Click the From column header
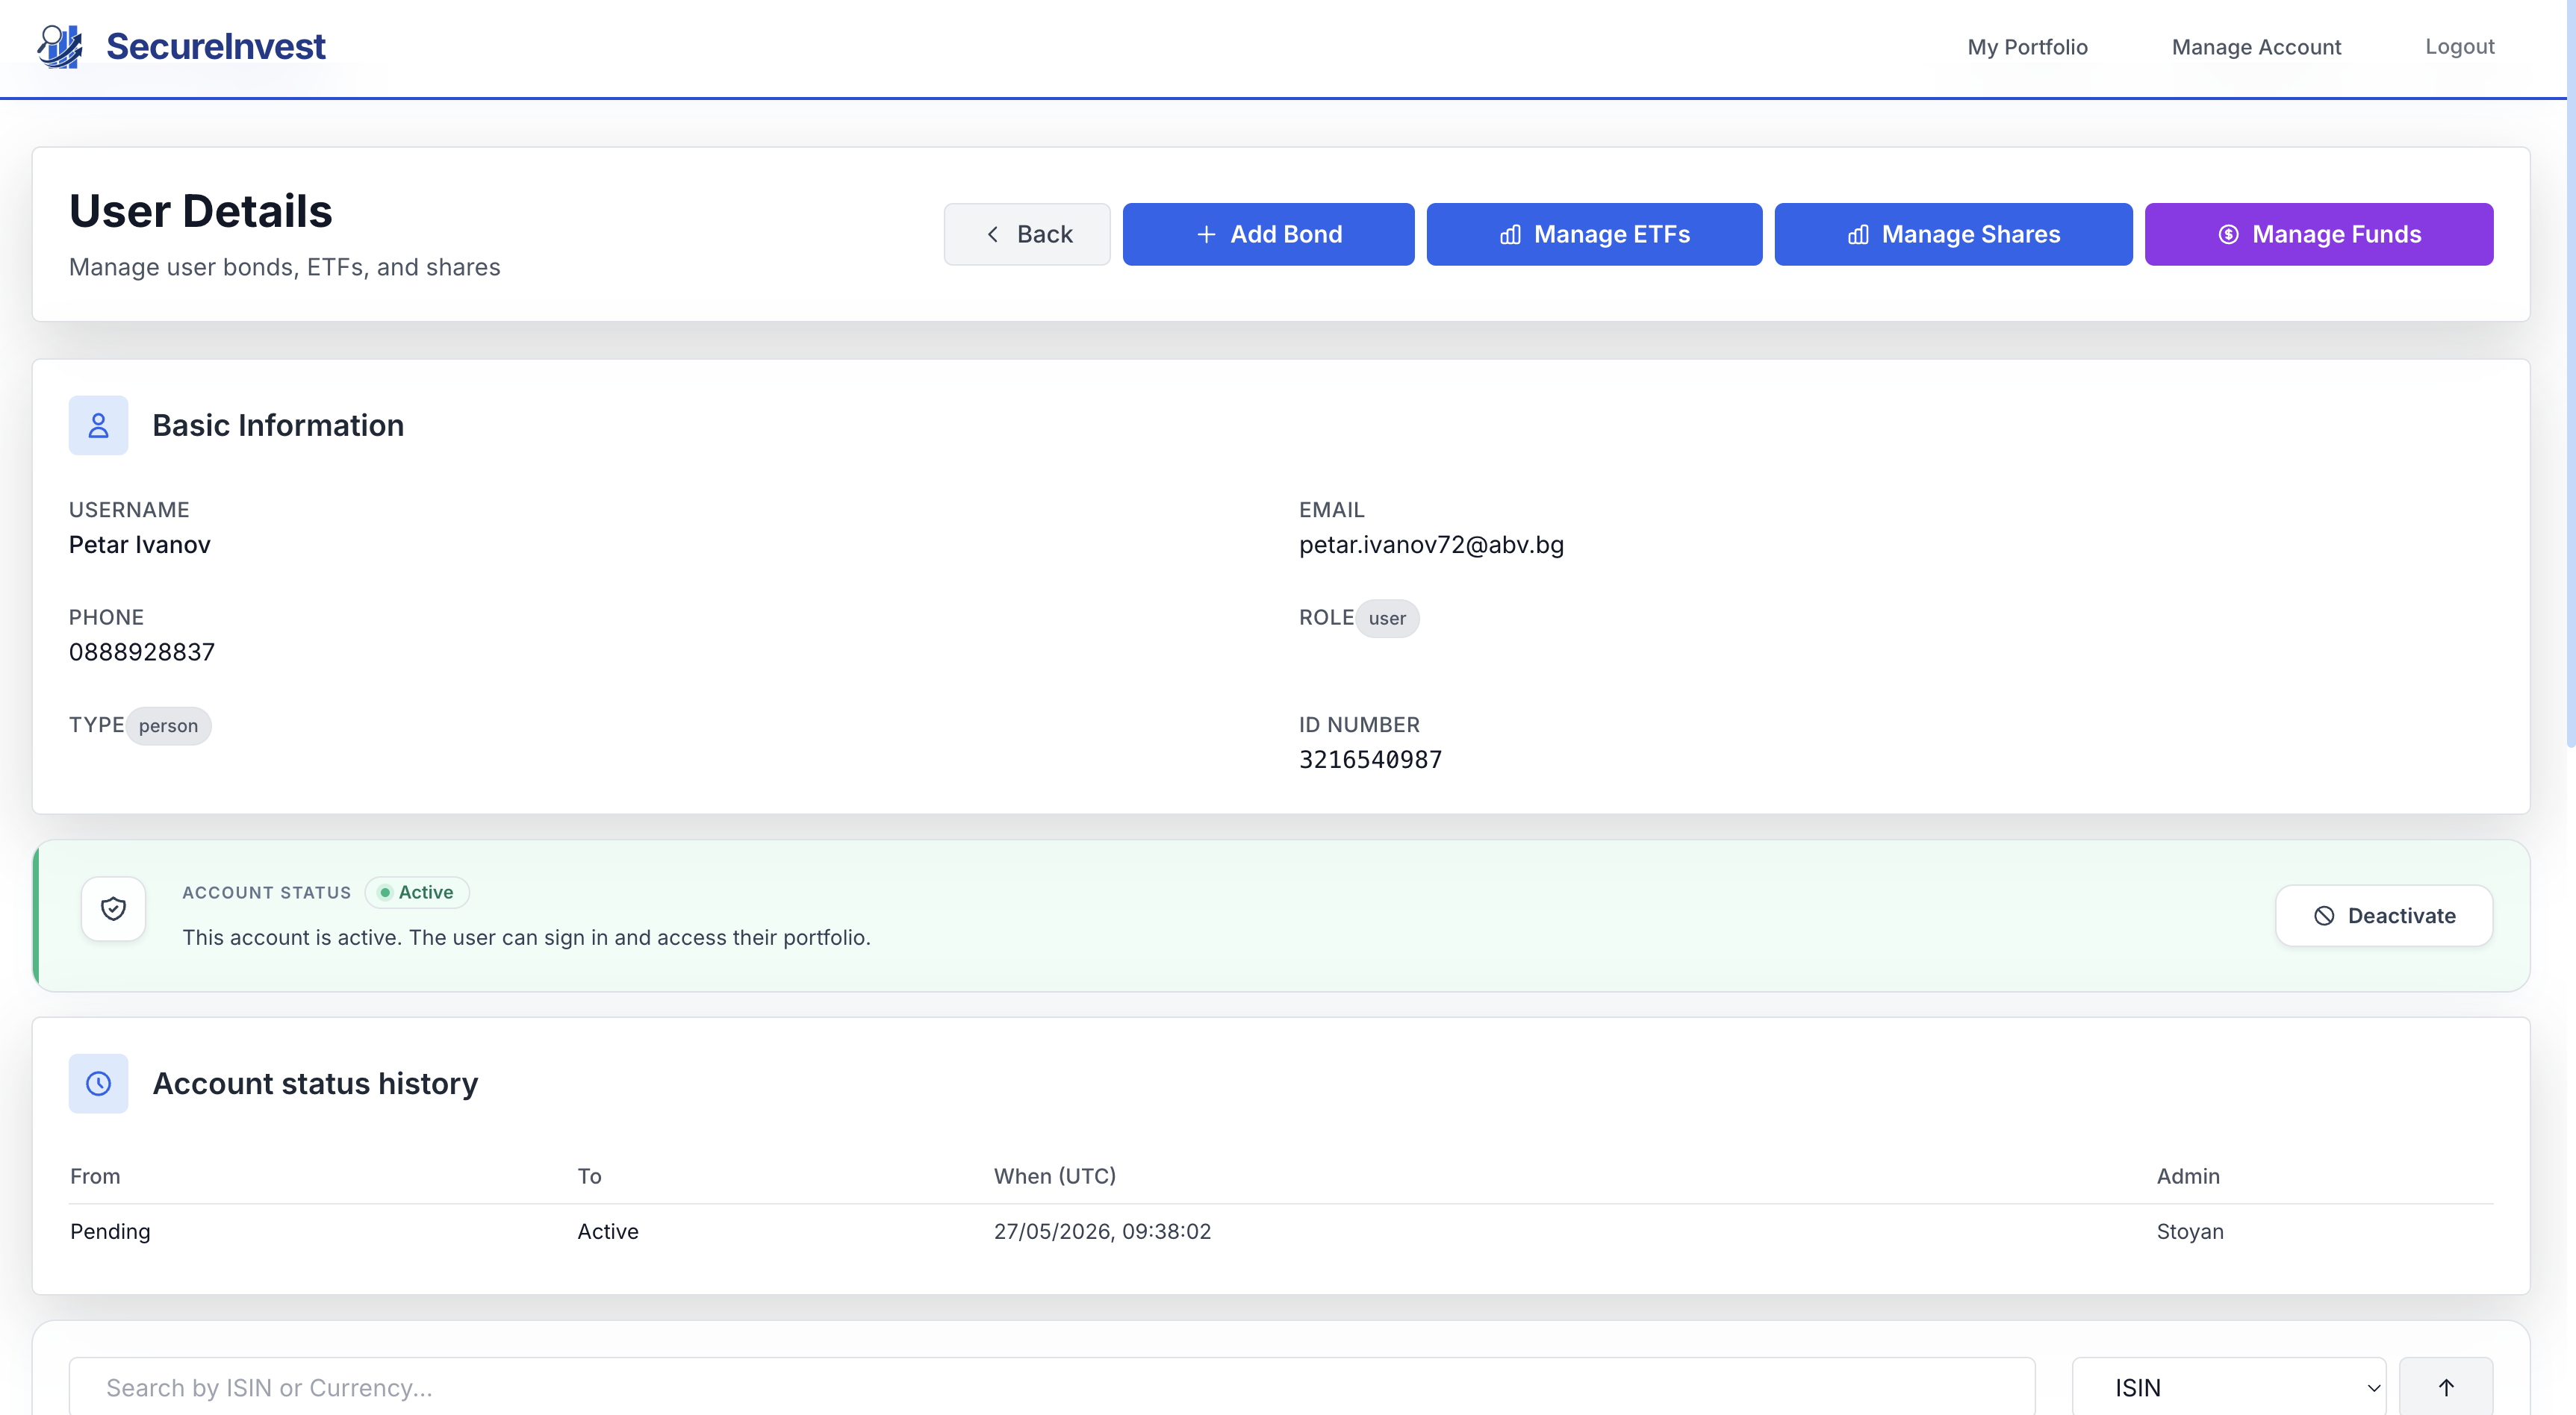 (95, 1176)
